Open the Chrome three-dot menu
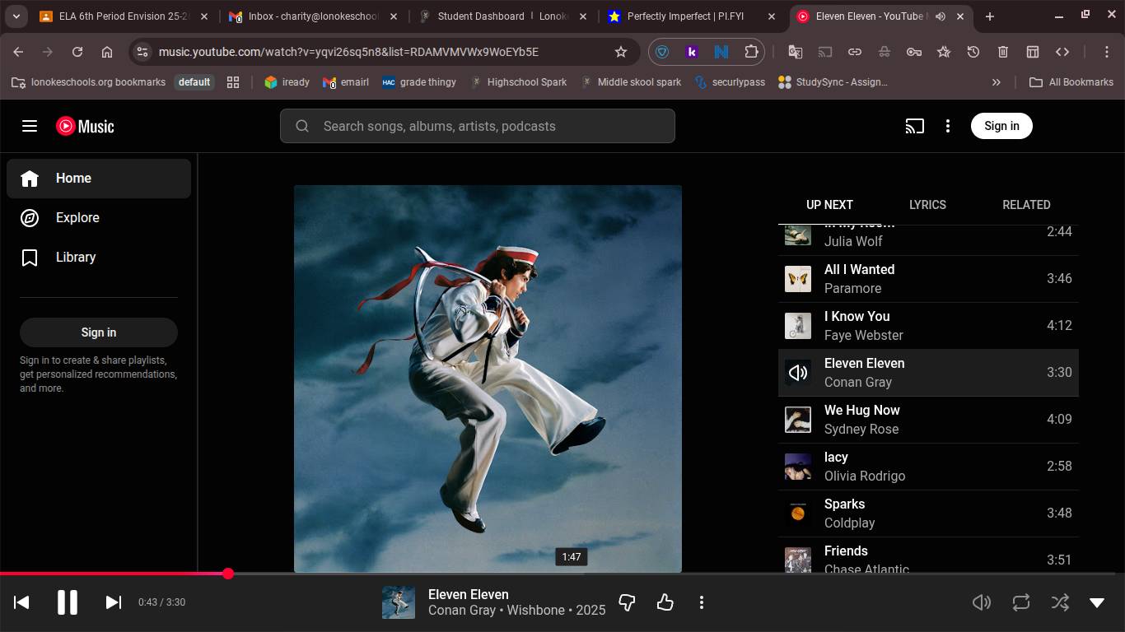 click(x=1107, y=52)
